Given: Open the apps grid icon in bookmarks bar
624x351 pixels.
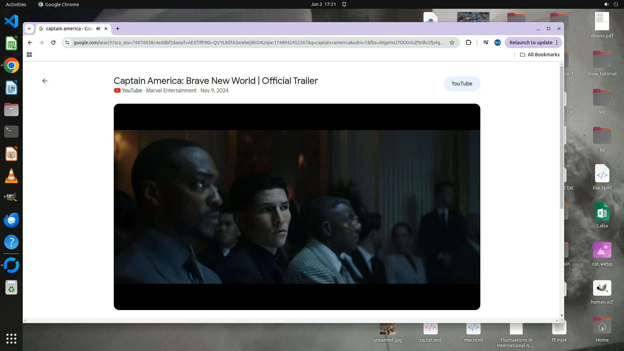Looking at the screenshot, I should coord(29,55).
